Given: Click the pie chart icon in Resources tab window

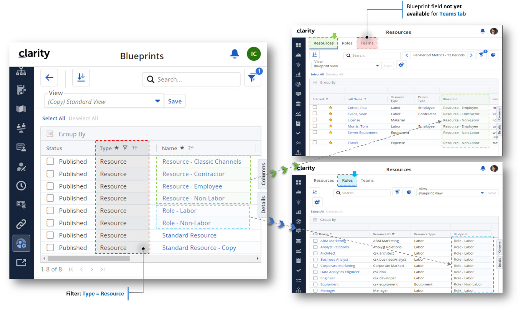Looking at the screenshot, I should coord(493,55).
